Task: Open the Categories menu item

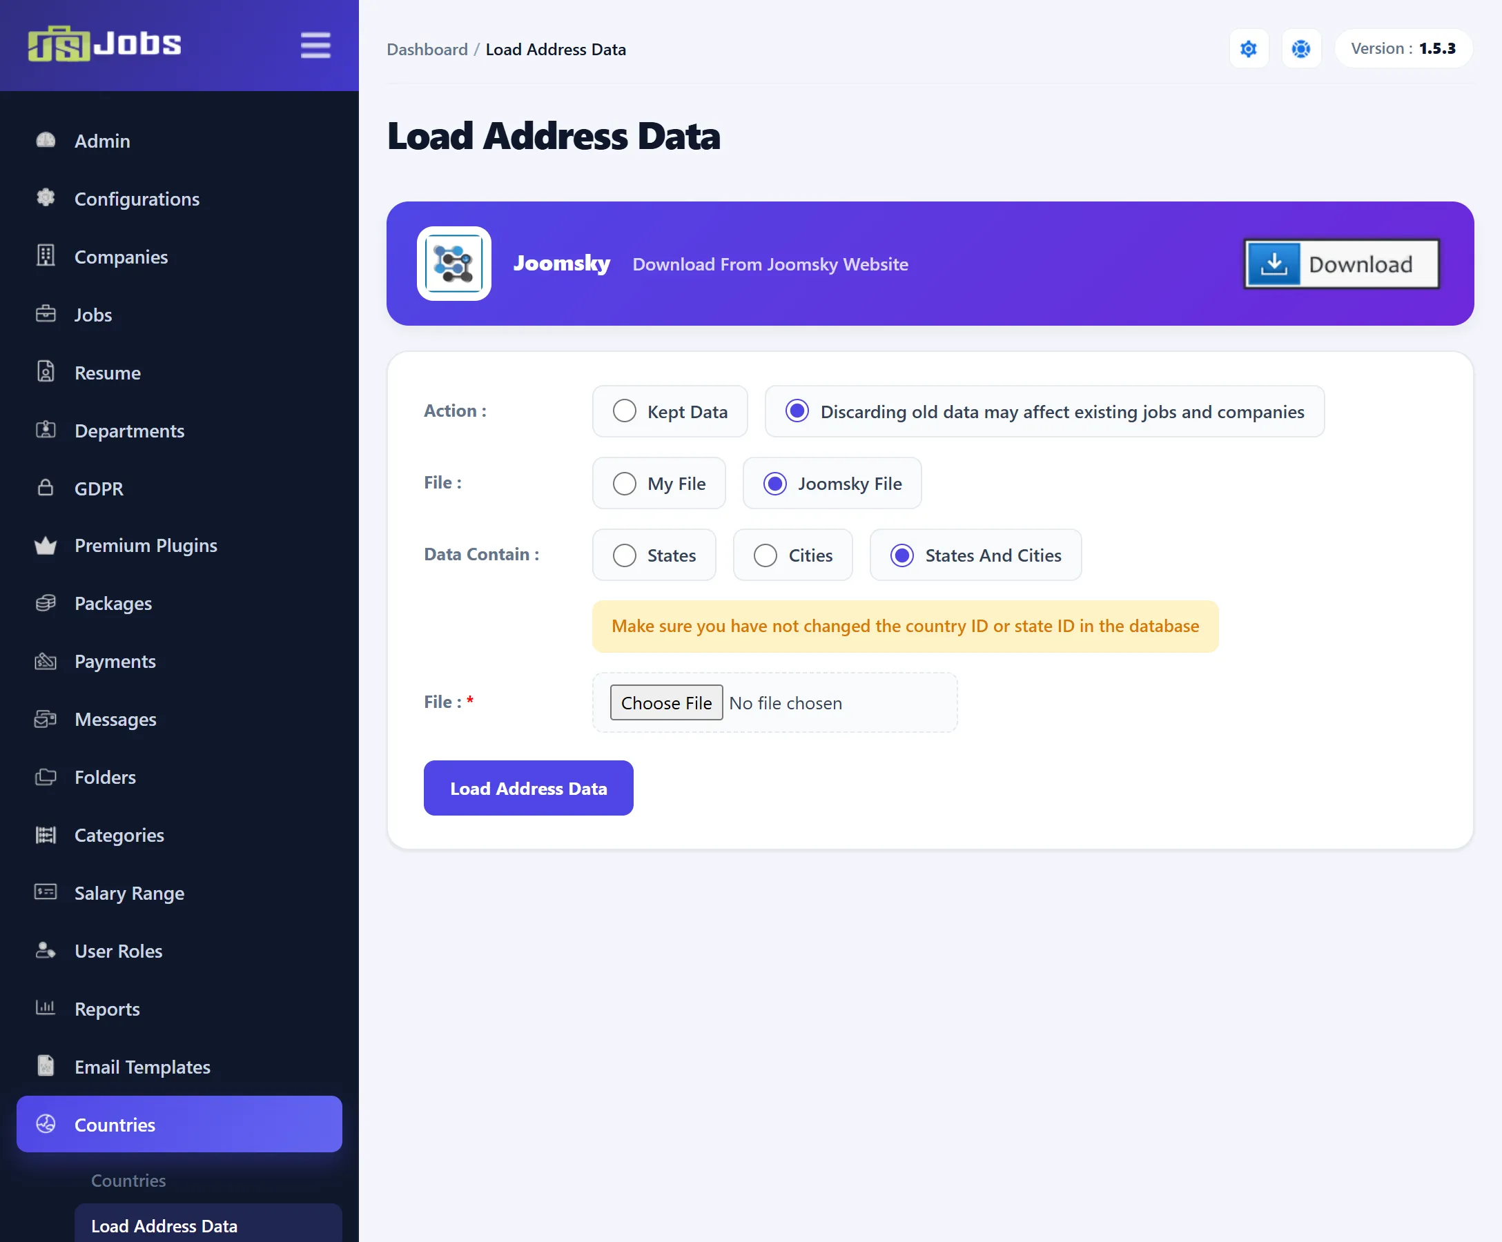Action: [x=179, y=834]
